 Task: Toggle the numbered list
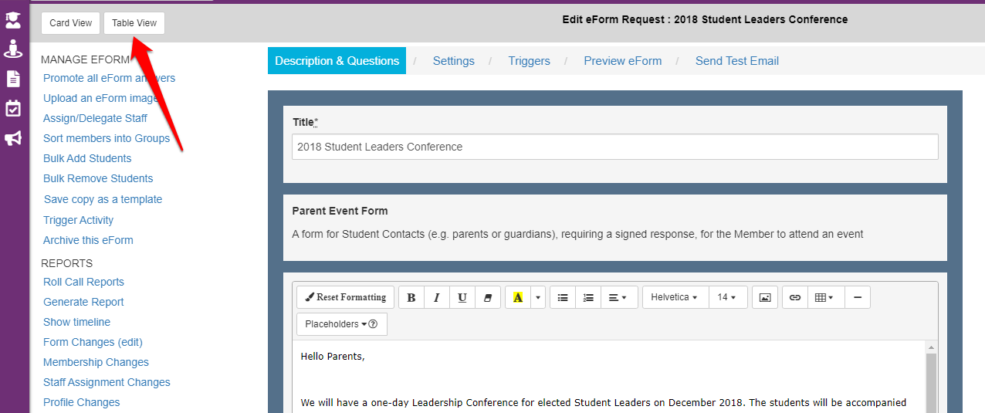[588, 297]
